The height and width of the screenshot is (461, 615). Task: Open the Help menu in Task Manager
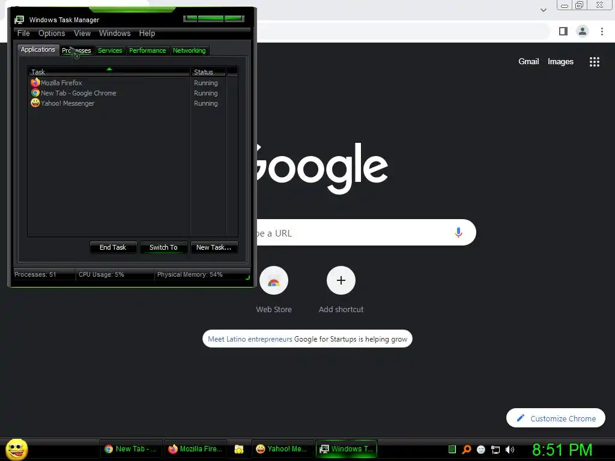click(x=147, y=34)
